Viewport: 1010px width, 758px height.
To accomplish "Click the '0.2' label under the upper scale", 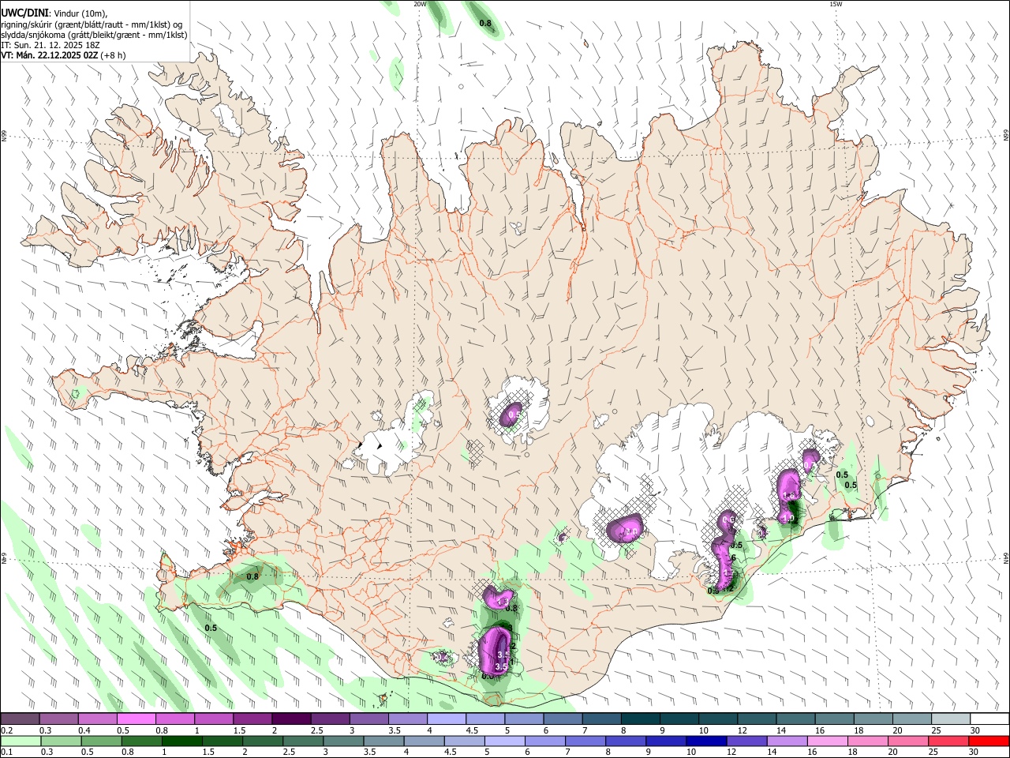I will [x=6, y=731].
